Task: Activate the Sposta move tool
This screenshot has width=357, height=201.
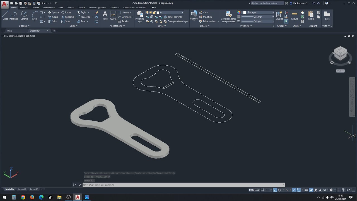Action: pyautogui.click(x=53, y=13)
